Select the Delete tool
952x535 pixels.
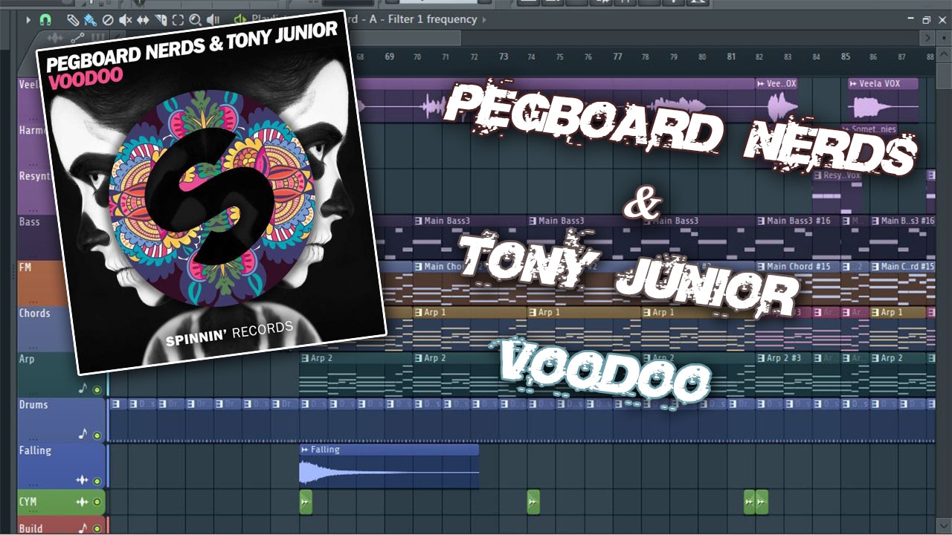(x=108, y=20)
